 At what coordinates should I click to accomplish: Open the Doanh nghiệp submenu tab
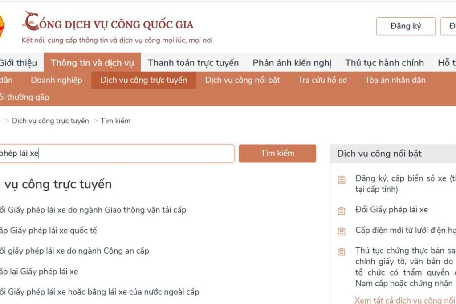pyautogui.click(x=57, y=80)
